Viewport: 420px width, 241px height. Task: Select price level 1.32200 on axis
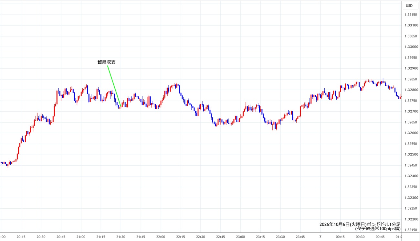(411, 219)
